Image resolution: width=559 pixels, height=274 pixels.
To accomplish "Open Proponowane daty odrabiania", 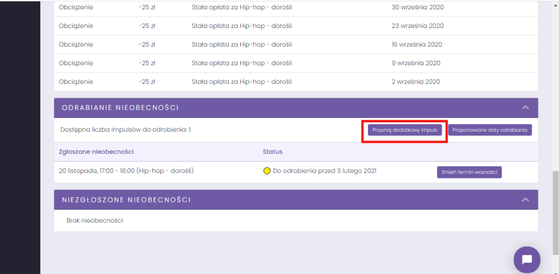I will coord(490,130).
